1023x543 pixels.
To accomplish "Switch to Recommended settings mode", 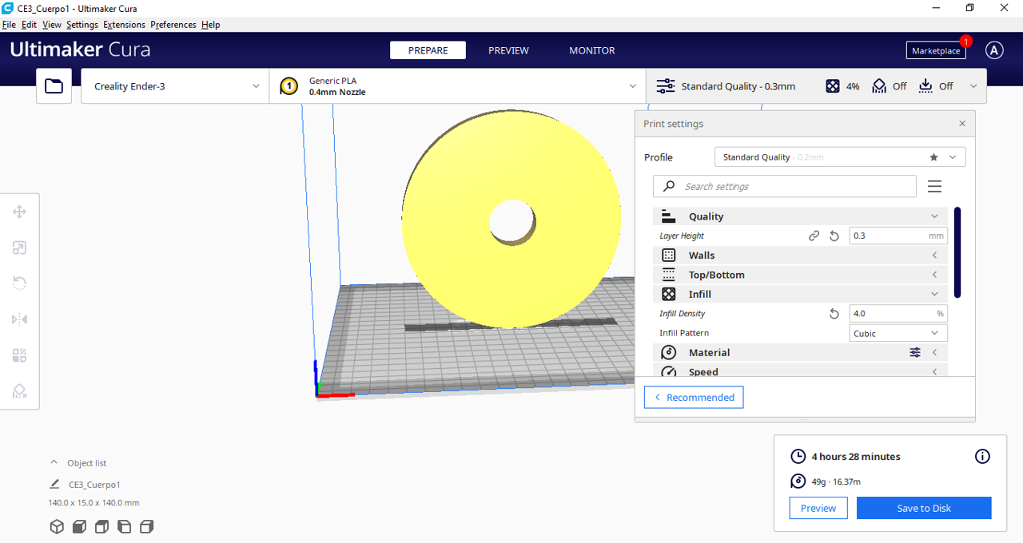I will 694,398.
